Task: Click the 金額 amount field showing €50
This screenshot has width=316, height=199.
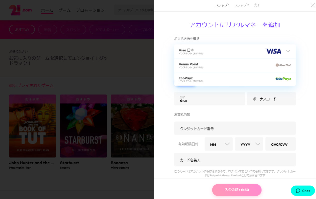Action: tap(209, 99)
